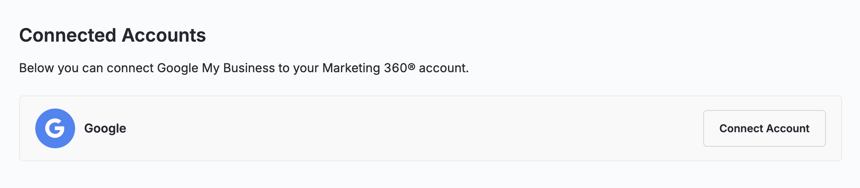
Task: Click white G letter inside blue circle
Action: (55, 128)
